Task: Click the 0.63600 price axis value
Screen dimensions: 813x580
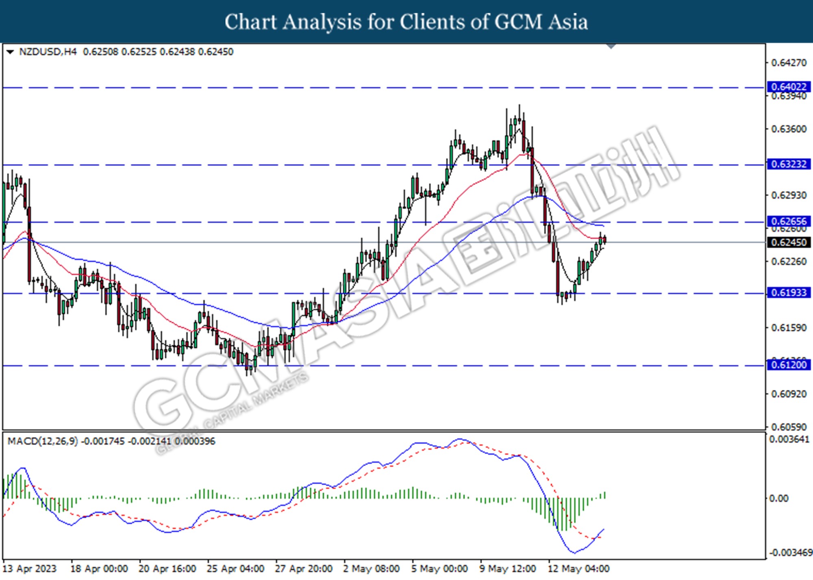Action: click(x=789, y=129)
